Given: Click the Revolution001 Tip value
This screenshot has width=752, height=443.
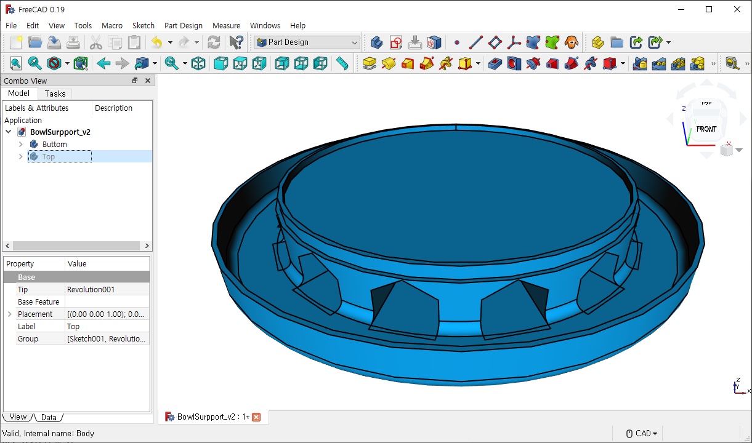Looking at the screenshot, I should (x=107, y=289).
